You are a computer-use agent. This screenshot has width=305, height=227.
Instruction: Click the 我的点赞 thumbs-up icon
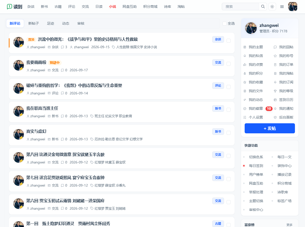pos(245,65)
